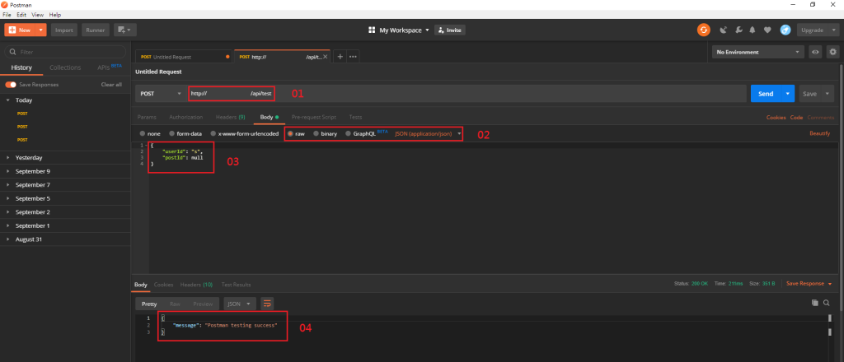This screenshot has width=844, height=362.
Task: Click the Invite button
Action: (x=450, y=30)
